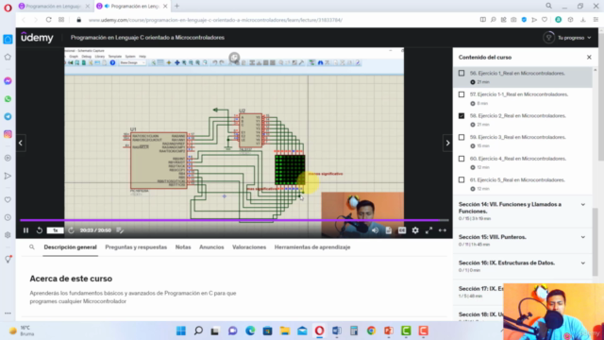Viewport: 604px width, 340px height.
Task: Open the Opera main menu logo
Action: point(8,8)
